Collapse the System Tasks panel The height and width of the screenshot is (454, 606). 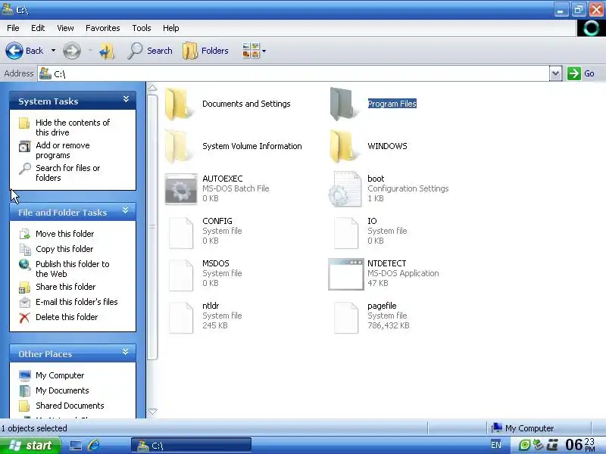pos(126,99)
